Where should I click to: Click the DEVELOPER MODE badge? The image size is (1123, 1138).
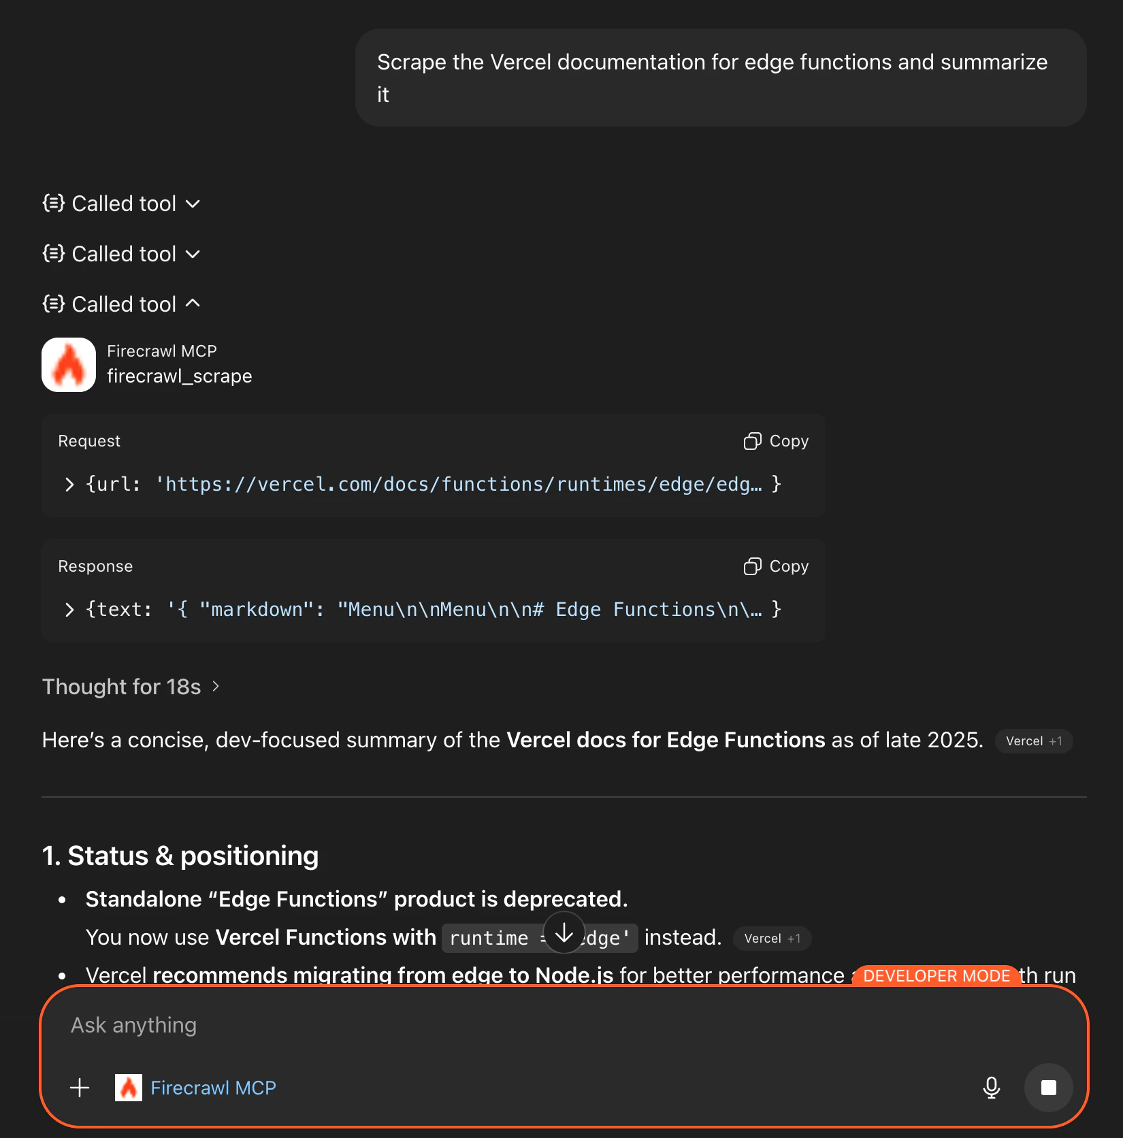(938, 975)
